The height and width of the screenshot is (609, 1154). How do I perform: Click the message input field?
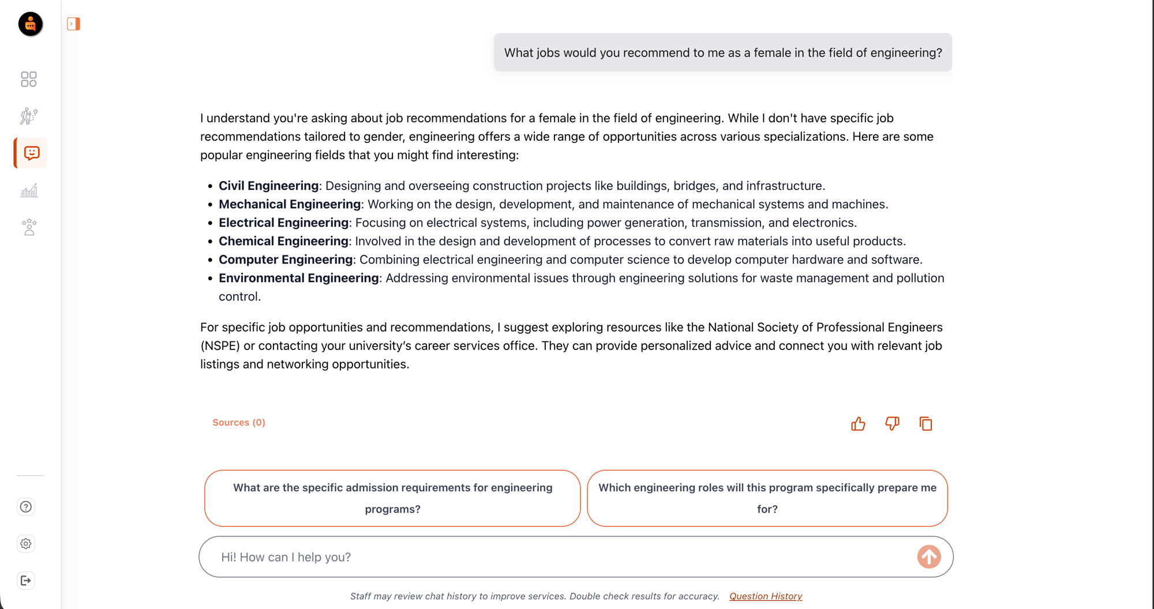point(519,557)
